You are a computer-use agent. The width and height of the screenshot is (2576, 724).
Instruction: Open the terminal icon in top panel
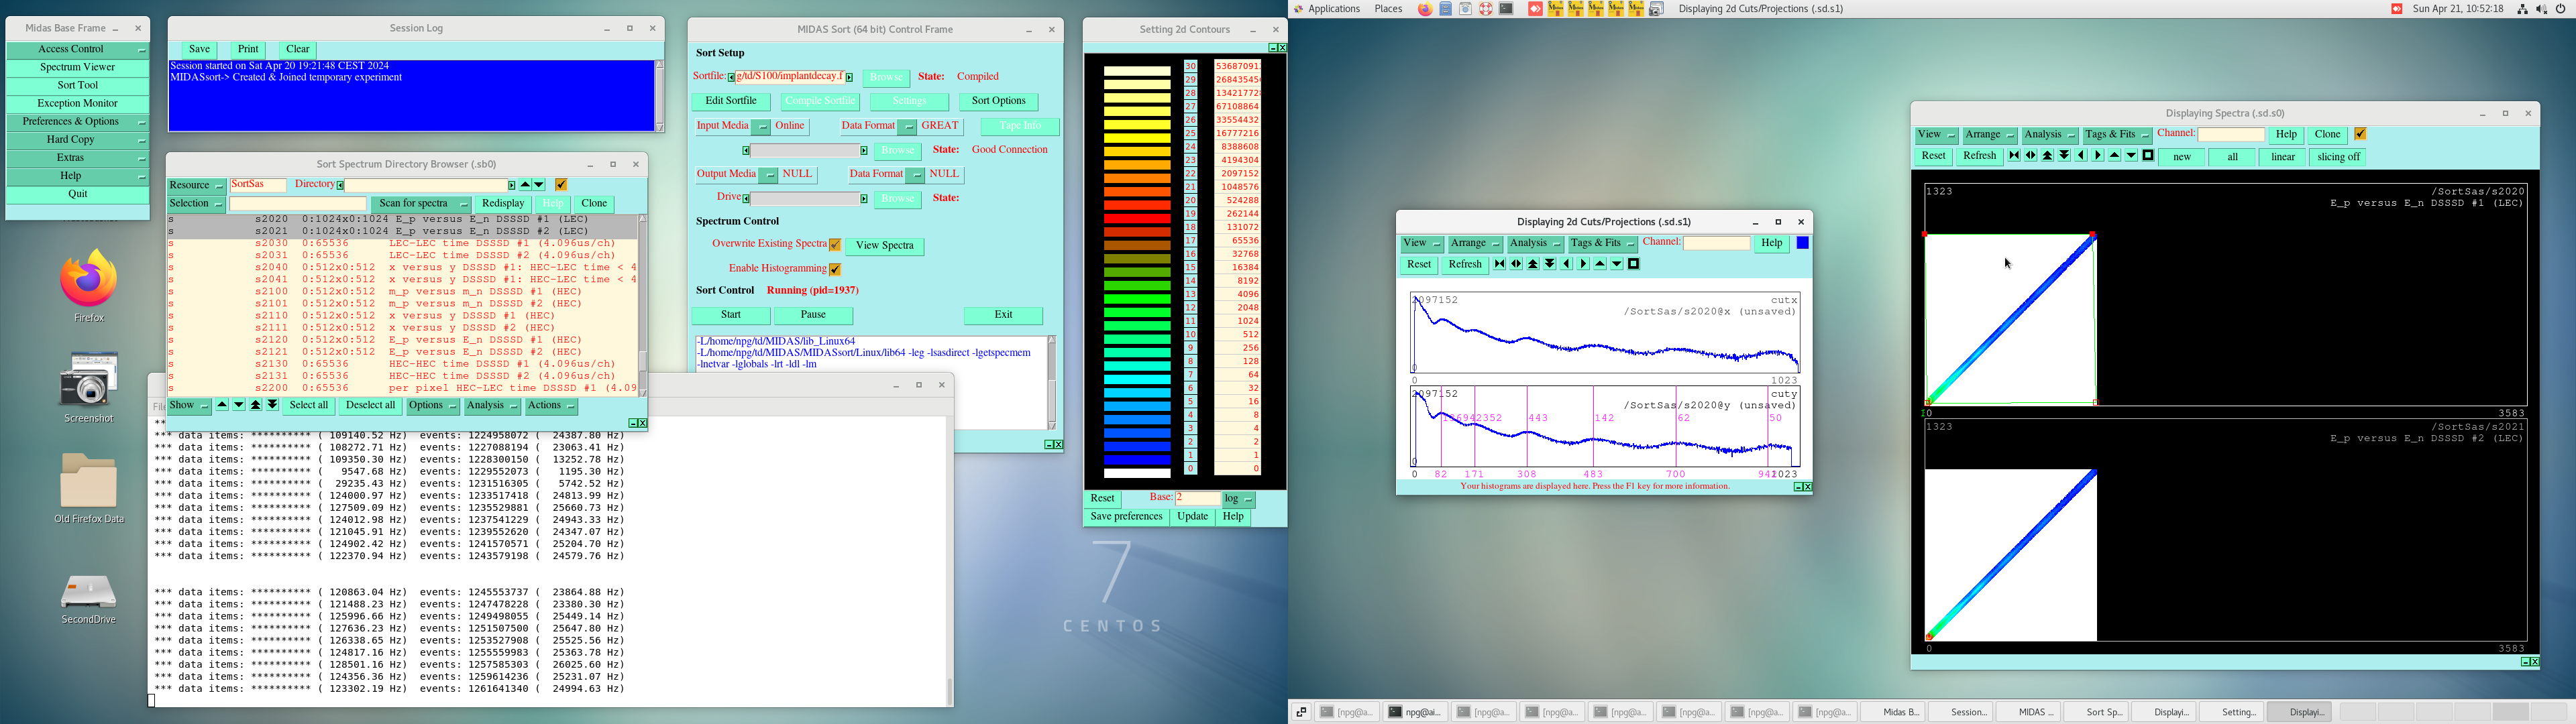click(1506, 9)
